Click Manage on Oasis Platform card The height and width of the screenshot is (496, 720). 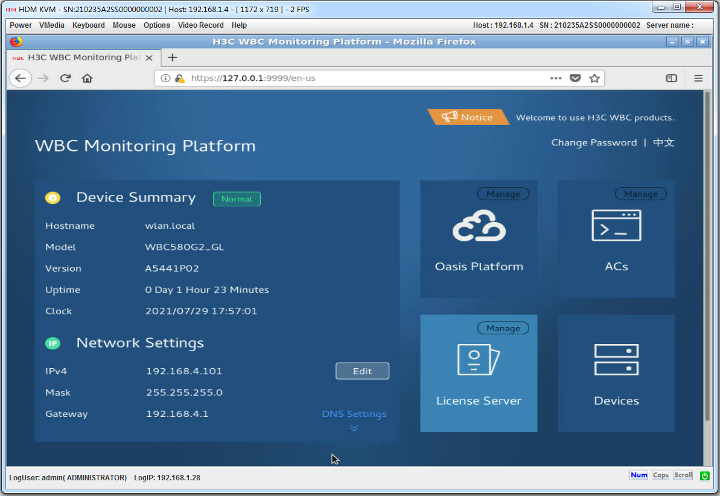click(503, 194)
